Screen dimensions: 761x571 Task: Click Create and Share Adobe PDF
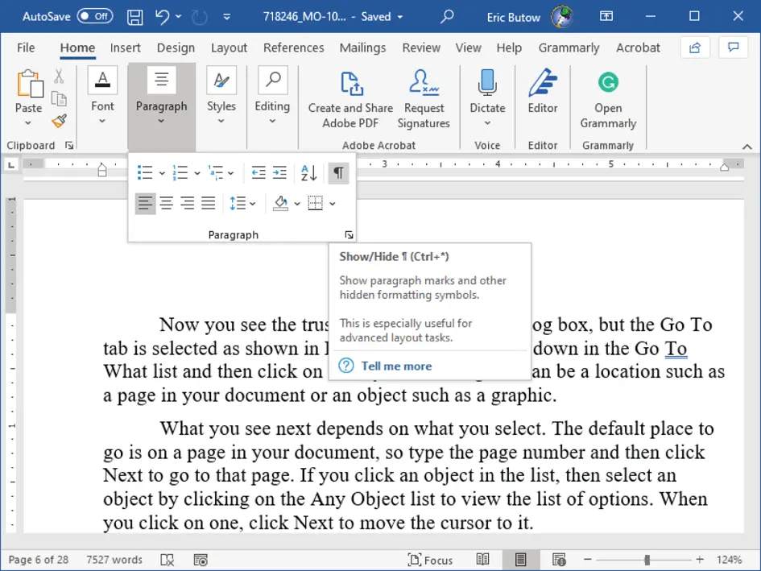pyautogui.click(x=350, y=99)
